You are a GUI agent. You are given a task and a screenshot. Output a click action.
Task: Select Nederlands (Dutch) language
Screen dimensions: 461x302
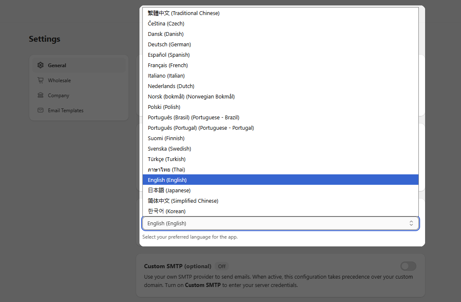point(281,86)
